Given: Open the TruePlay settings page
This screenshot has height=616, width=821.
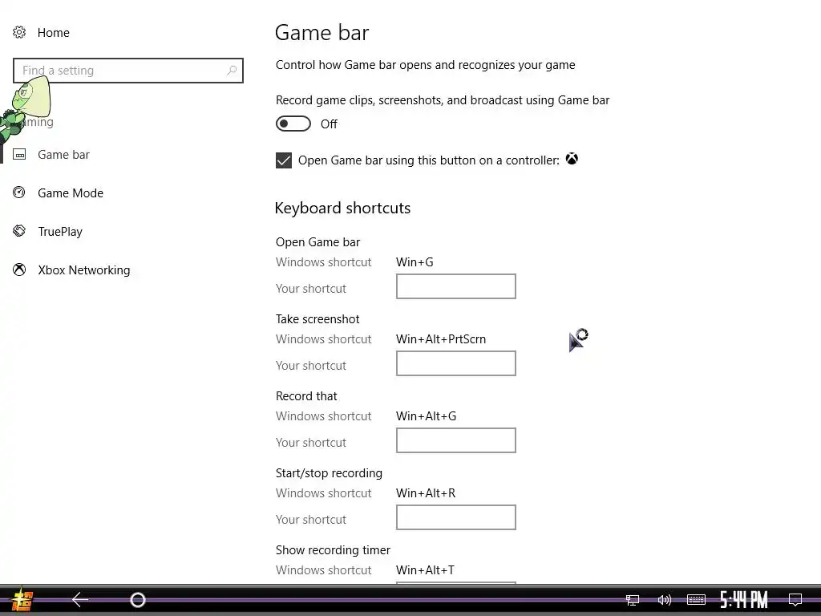Looking at the screenshot, I should pos(60,232).
